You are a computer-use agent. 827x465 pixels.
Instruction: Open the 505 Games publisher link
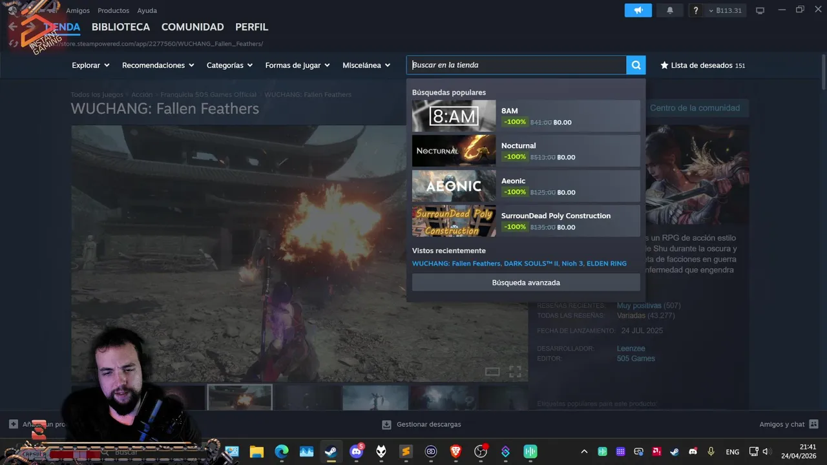pos(636,358)
